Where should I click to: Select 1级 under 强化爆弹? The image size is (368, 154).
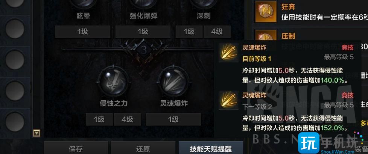(143, 32)
